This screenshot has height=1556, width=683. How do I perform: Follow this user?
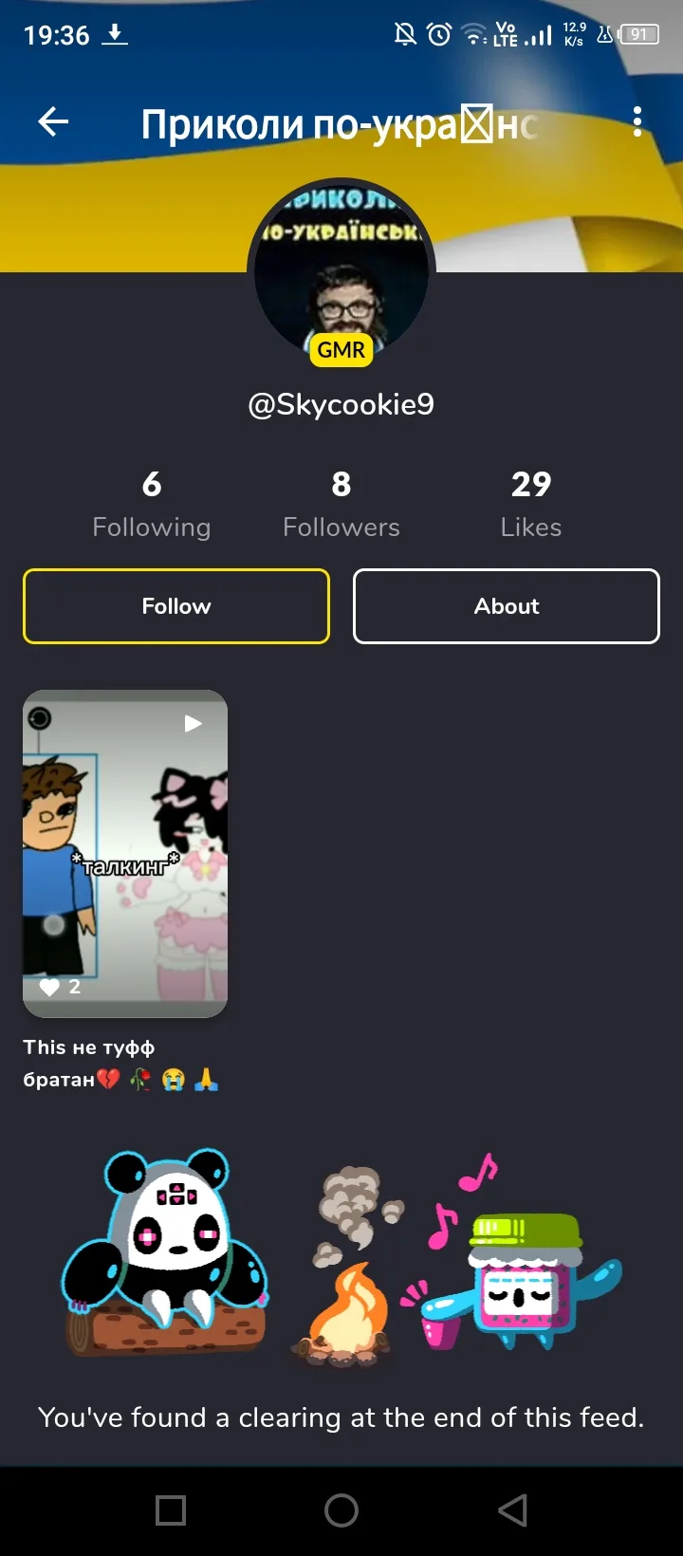pos(176,606)
